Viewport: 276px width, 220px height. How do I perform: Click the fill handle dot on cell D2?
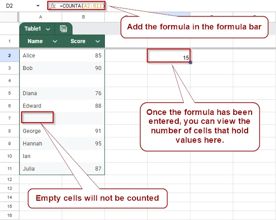click(x=190, y=62)
